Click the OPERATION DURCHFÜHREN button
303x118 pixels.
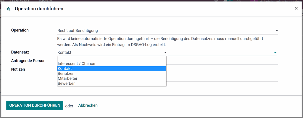pos(35,106)
